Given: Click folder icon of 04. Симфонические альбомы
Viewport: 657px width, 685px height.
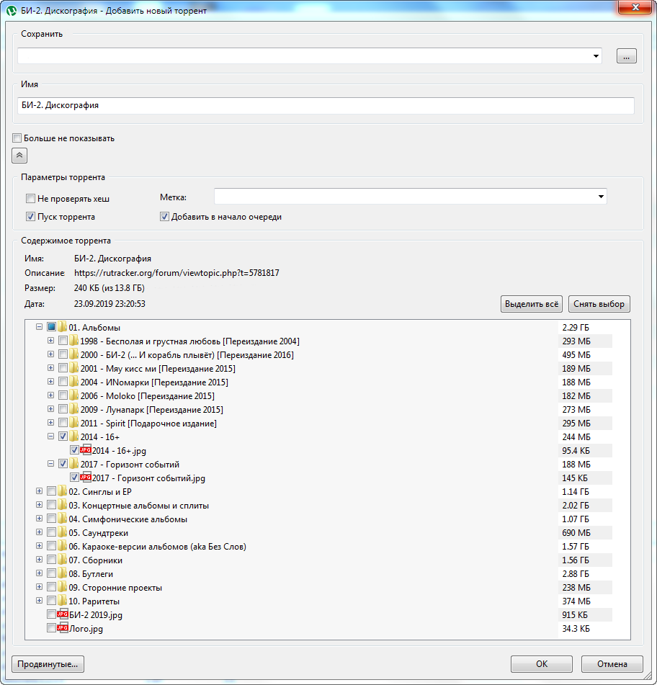Looking at the screenshot, I should [62, 519].
